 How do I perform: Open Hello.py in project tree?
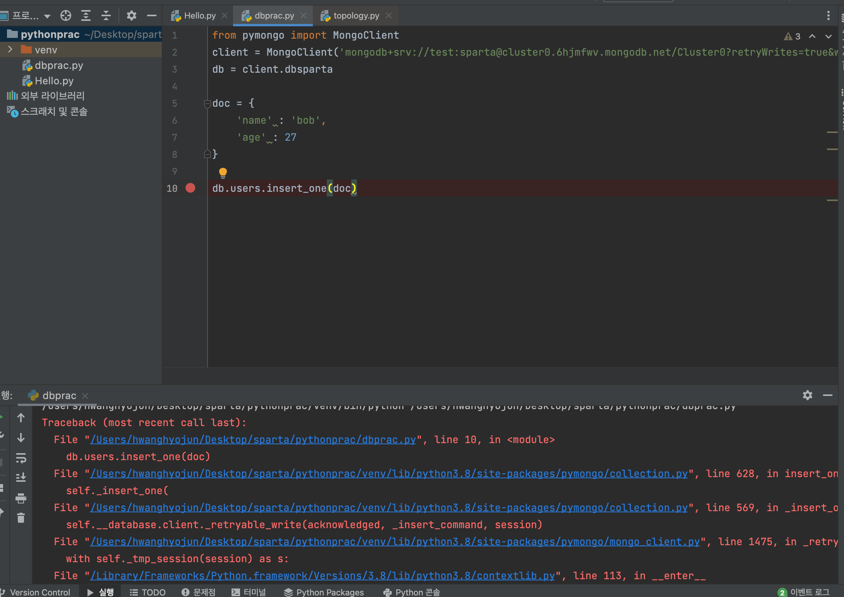(48, 81)
